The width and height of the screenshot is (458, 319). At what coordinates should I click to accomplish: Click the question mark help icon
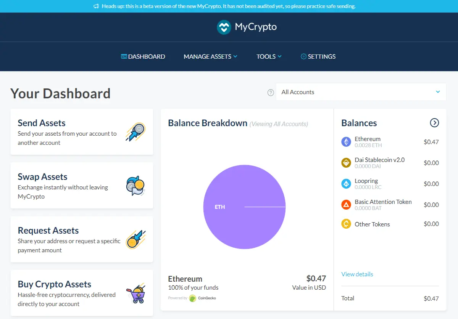click(x=271, y=93)
